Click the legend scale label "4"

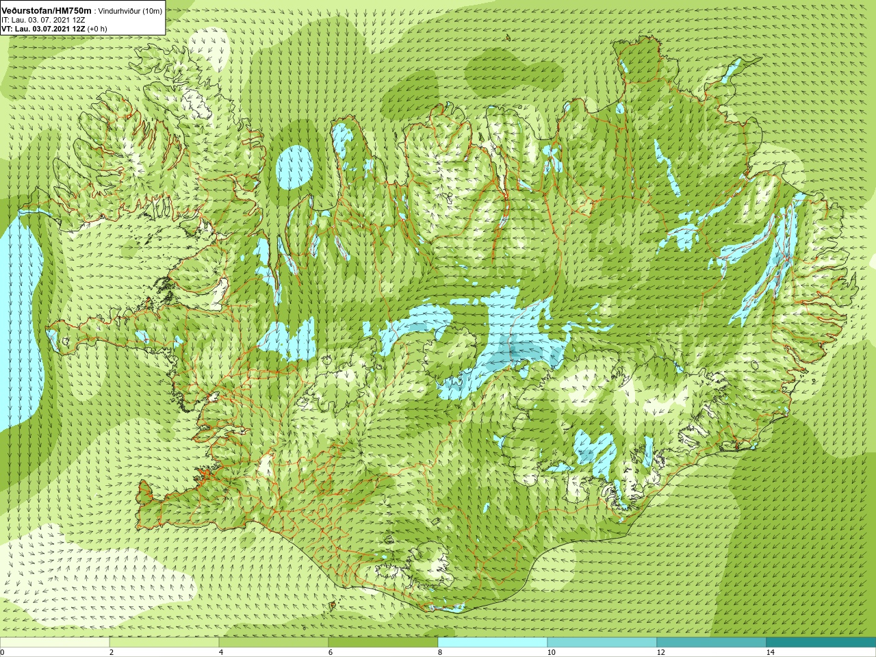[221, 653]
